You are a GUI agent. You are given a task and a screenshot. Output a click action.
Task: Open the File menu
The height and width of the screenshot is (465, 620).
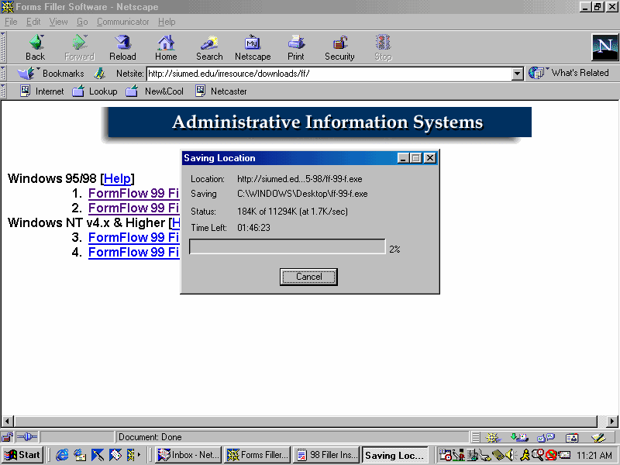click(11, 22)
